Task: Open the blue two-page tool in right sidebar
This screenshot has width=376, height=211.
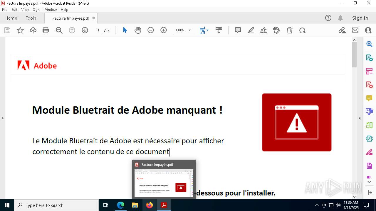Action: [x=369, y=111]
